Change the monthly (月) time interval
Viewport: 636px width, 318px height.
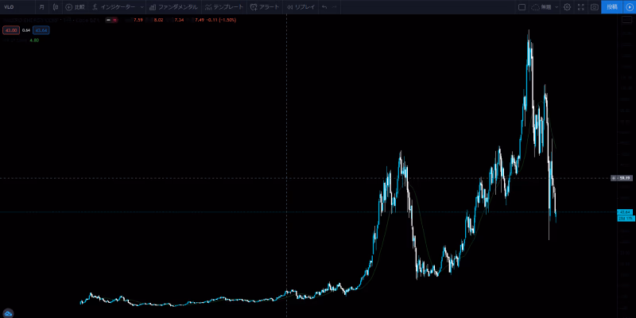point(41,6)
